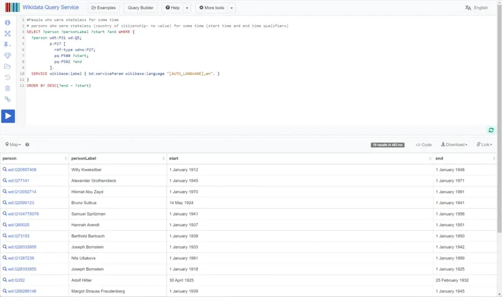The height and width of the screenshot is (297, 502).
Task: Sort by the personLabel column header
Action: pyautogui.click(x=118, y=159)
